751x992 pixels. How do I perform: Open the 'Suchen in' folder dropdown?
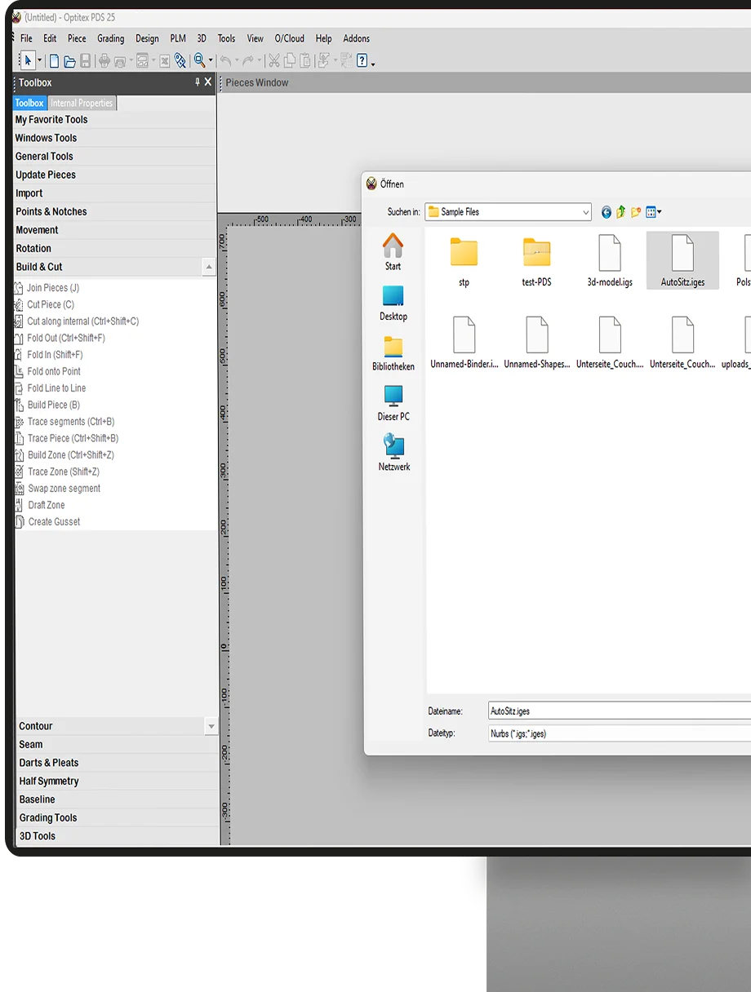point(585,212)
